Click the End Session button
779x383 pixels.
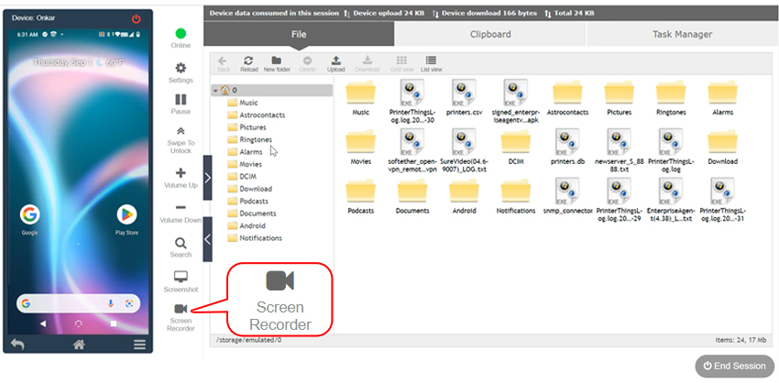tap(734, 367)
